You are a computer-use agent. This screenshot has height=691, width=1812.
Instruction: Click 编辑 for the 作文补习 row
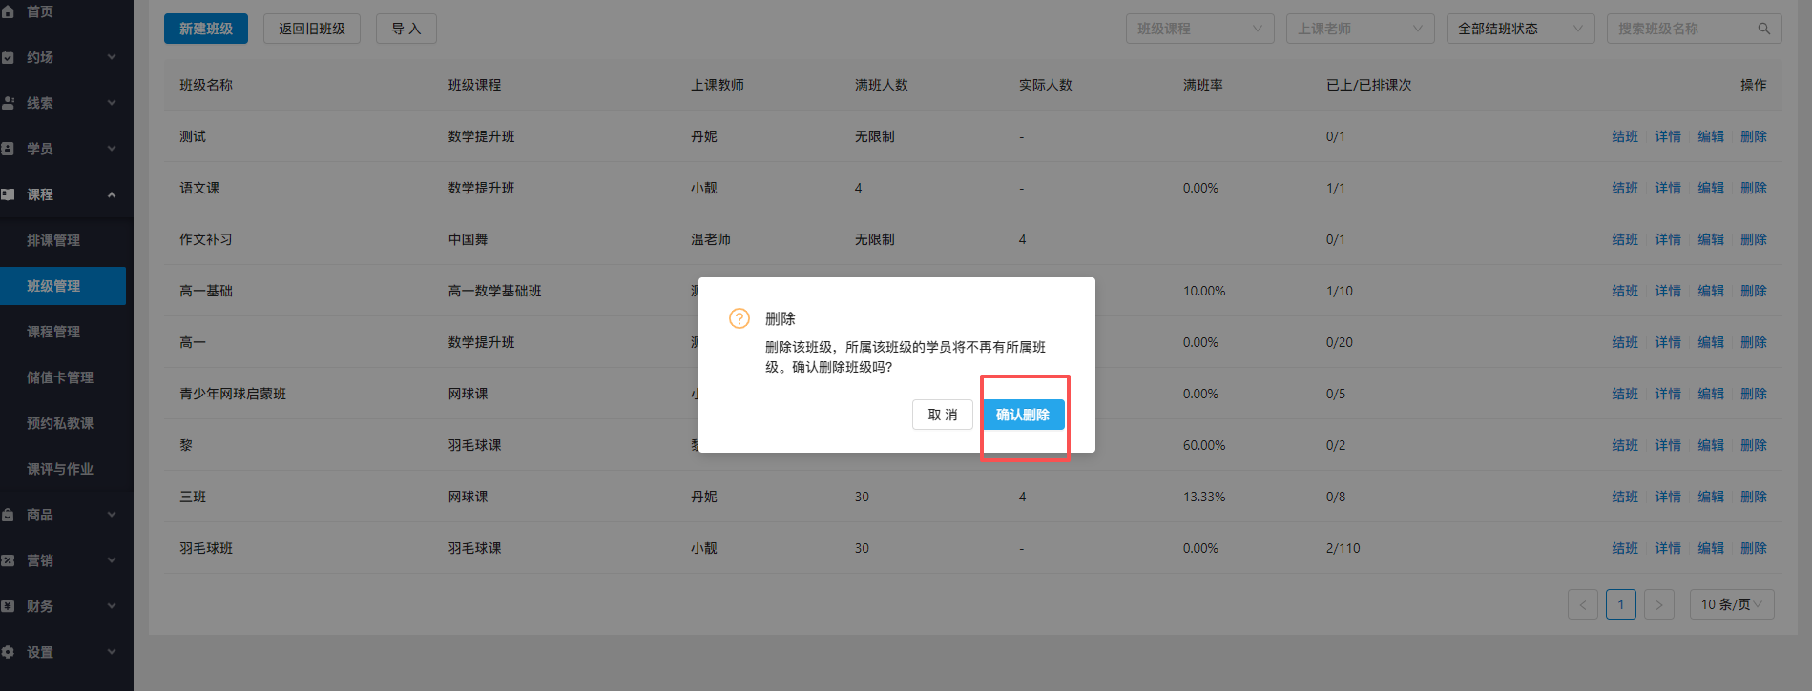(x=1711, y=239)
